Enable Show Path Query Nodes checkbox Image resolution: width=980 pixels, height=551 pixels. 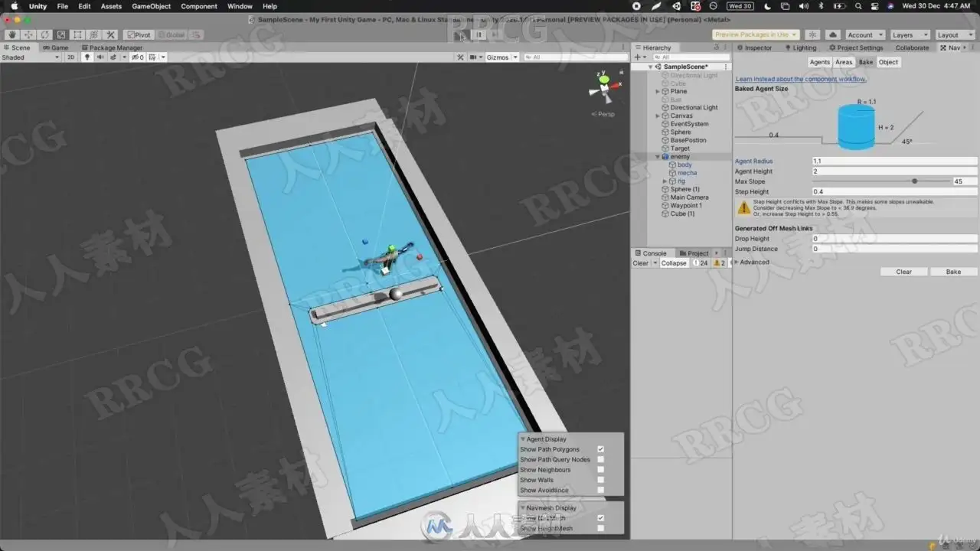[x=600, y=459]
